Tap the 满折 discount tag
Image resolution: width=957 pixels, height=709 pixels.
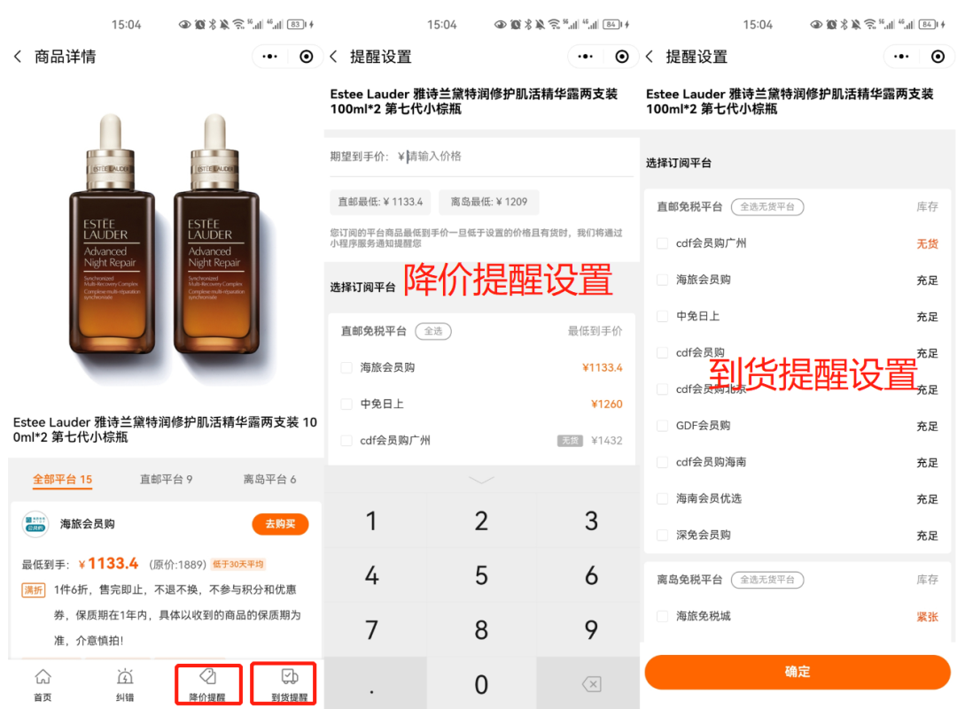point(34,590)
